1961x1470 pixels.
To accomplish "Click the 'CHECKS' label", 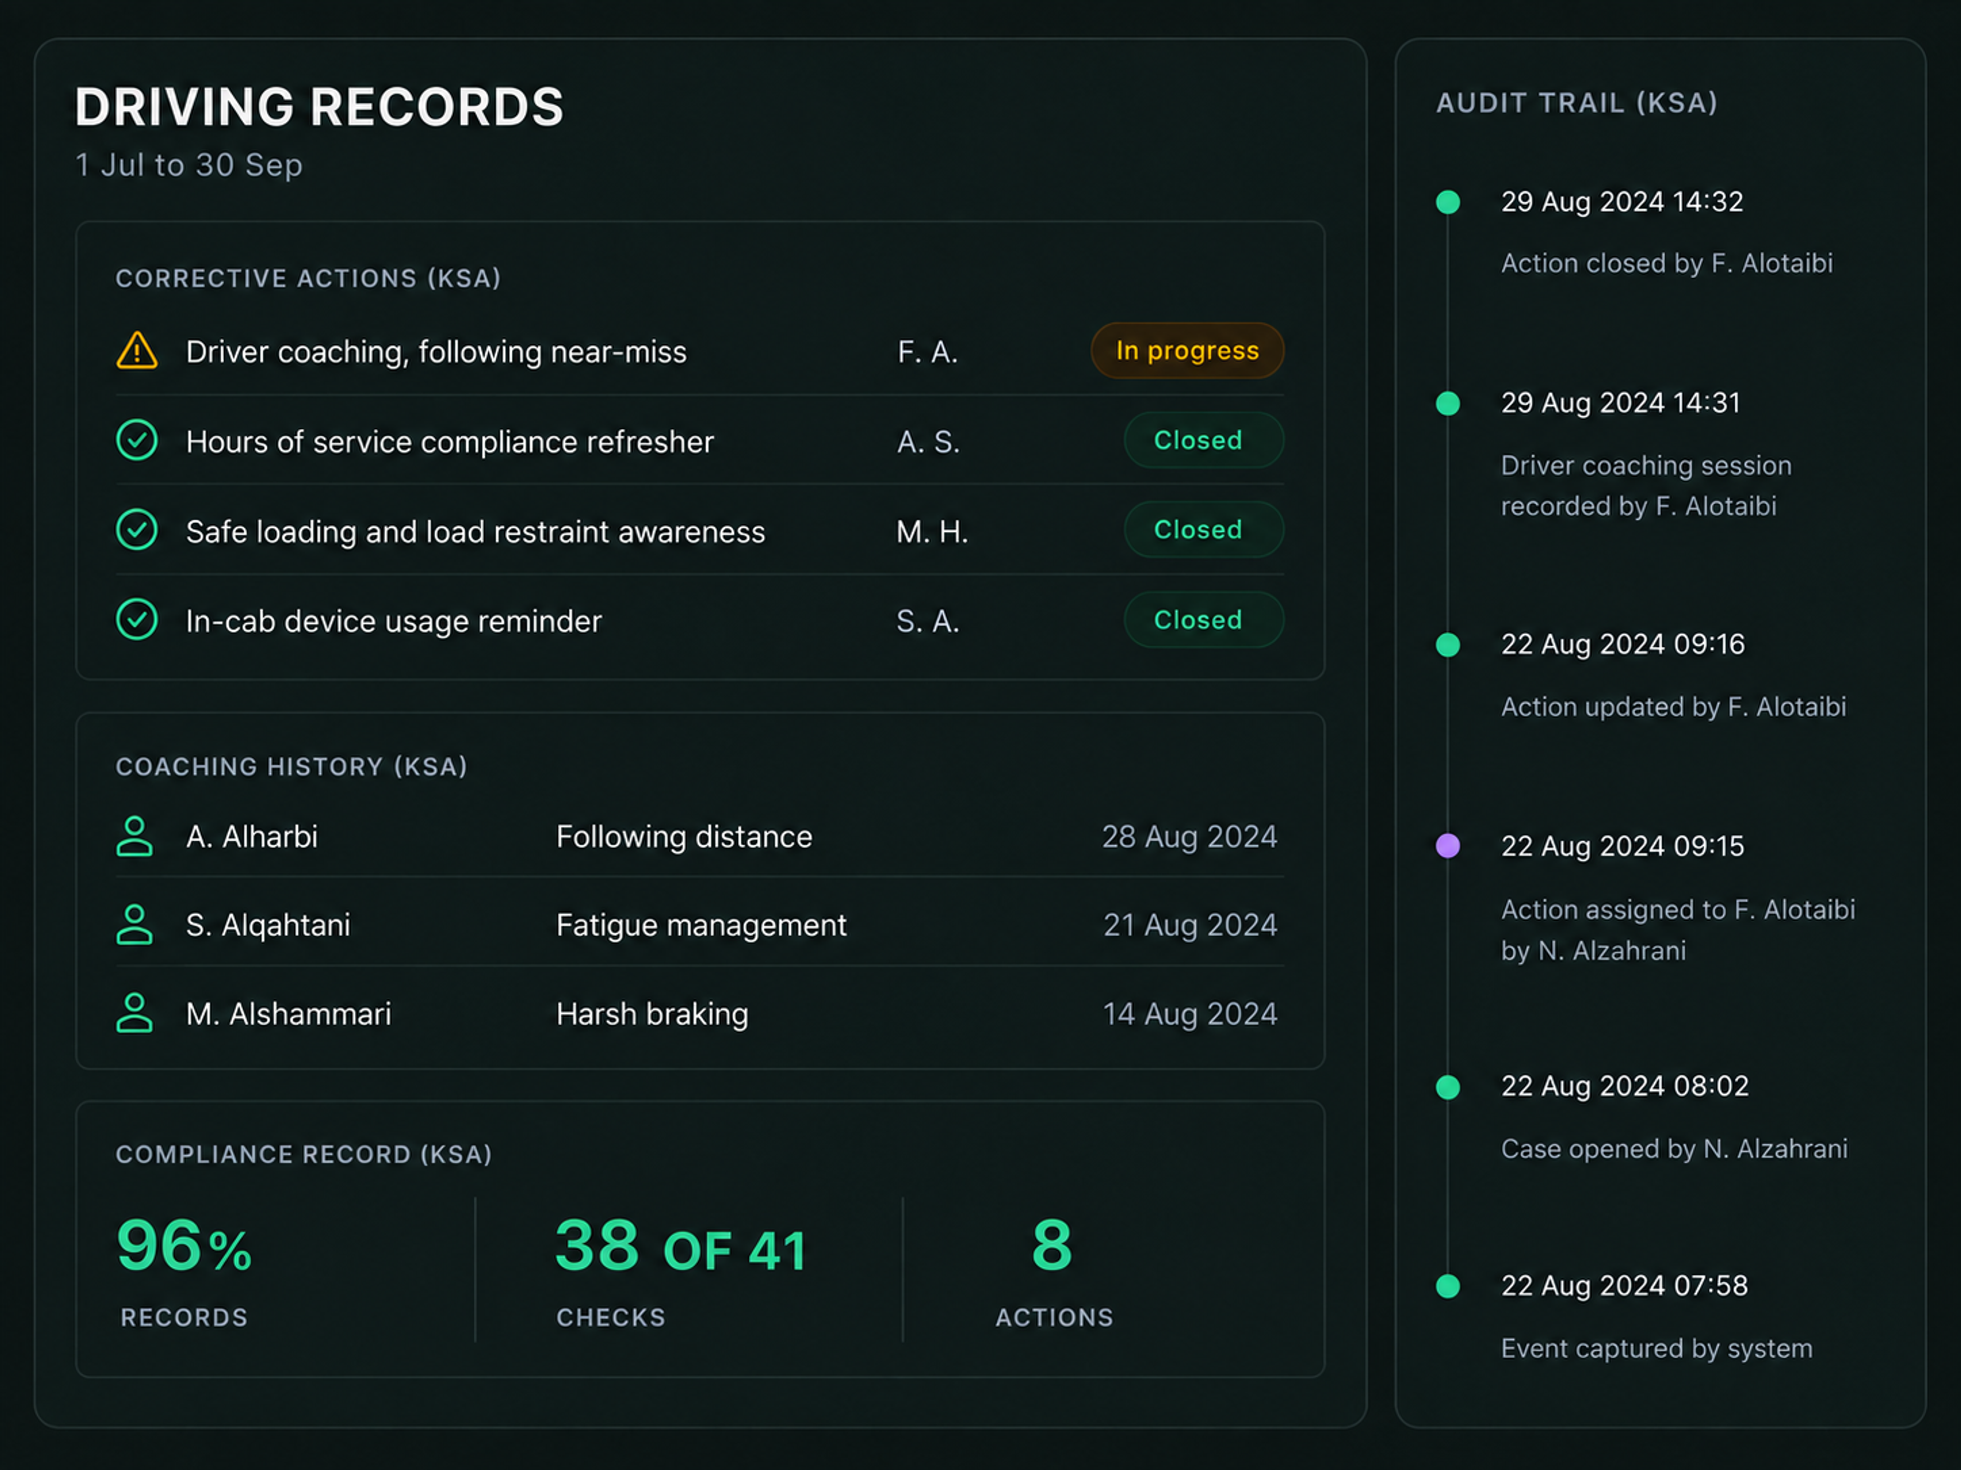I will point(611,1317).
